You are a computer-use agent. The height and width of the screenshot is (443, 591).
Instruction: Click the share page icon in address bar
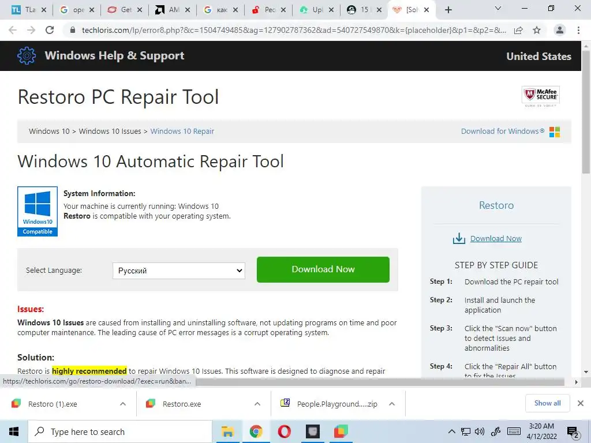point(518,30)
